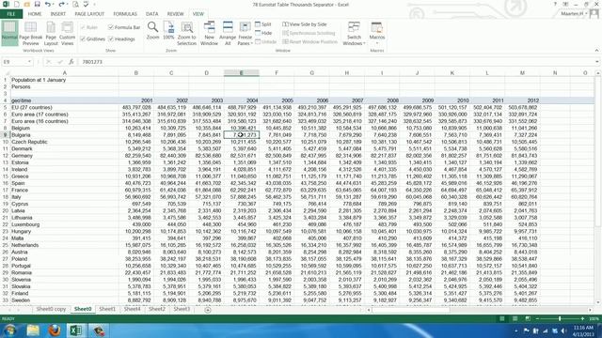Click the Insert Function fx icon
Viewport: 602px width, 338px height.
71,62
